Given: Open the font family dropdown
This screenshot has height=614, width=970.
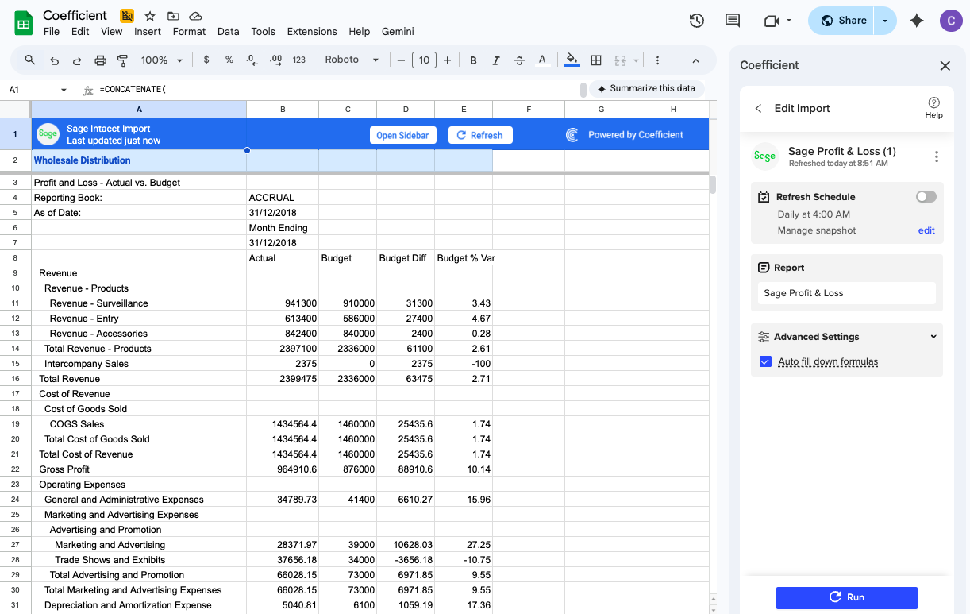Looking at the screenshot, I should pyautogui.click(x=349, y=60).
